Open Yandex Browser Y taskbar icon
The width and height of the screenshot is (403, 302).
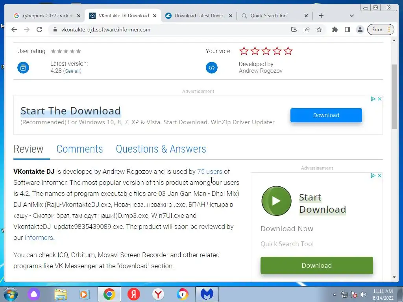(158, 294)
